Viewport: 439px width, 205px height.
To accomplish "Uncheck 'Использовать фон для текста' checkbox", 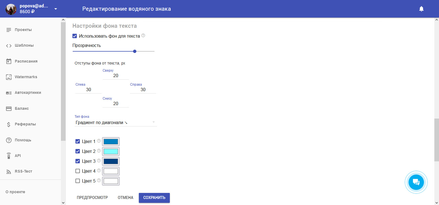I will pos(75,36).
